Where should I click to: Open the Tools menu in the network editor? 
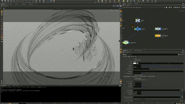click(134, 8)
